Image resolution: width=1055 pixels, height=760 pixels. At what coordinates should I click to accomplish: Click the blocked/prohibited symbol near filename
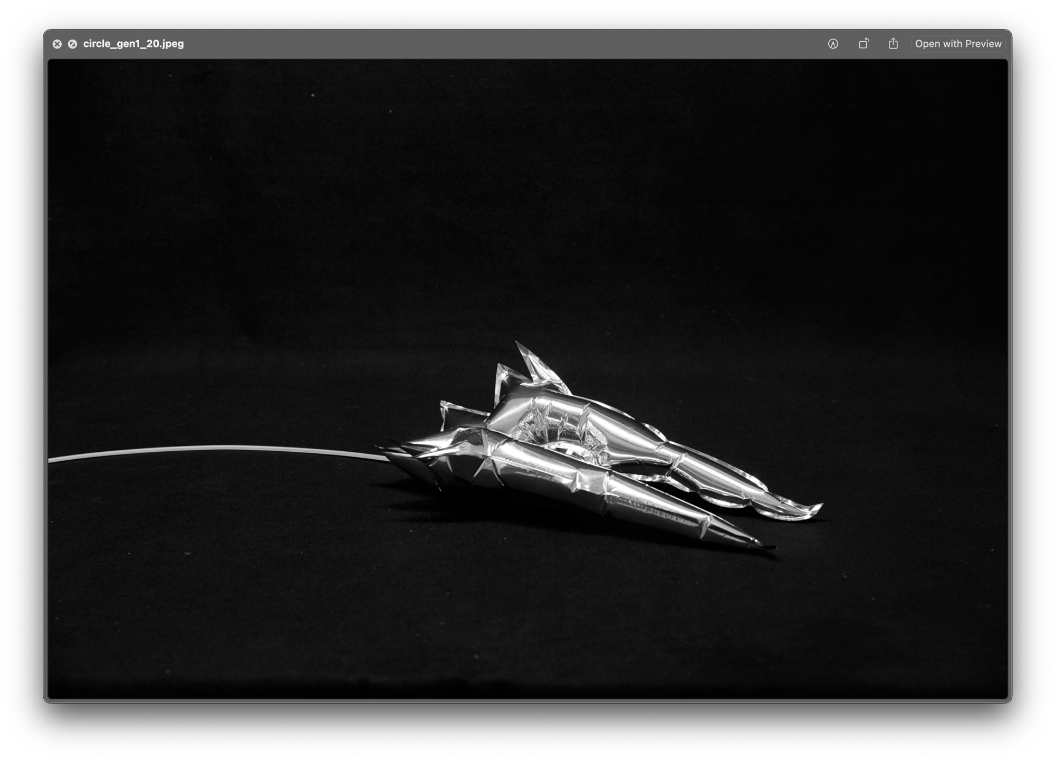pos(73,44)
